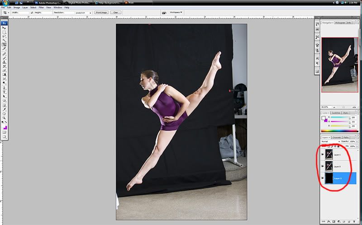Switch to the Paths tab
The width and height of the screenshot is (362, 225).
[346, 137]
